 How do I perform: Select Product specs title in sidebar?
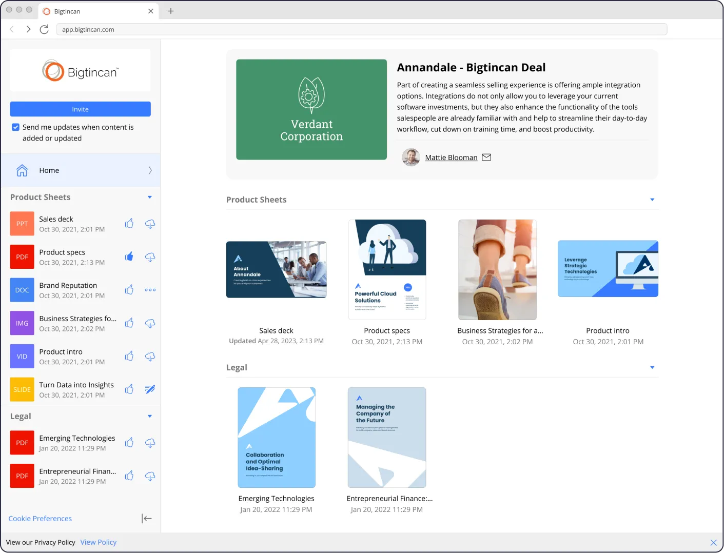coord(62,252)
